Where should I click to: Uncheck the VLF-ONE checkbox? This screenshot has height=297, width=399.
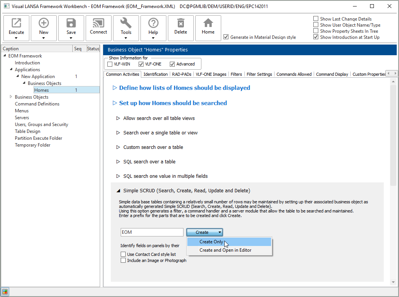[141, 64]
